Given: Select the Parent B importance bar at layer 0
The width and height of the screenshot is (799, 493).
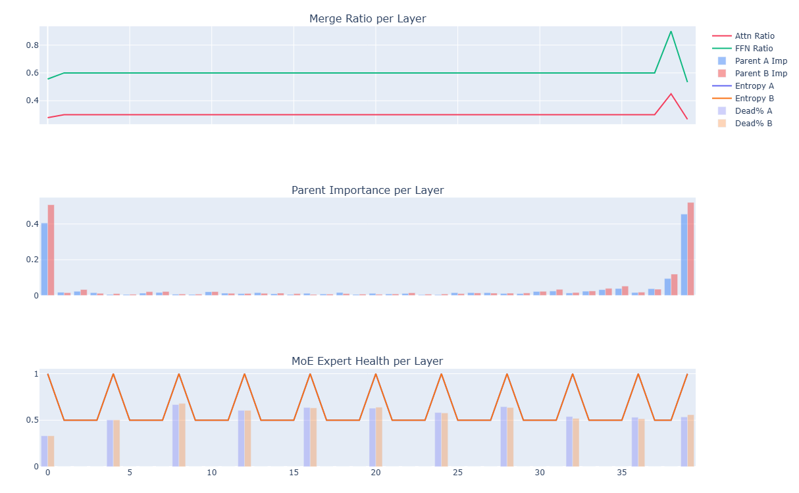Looking at the screenshot, I should click(51, 250).
